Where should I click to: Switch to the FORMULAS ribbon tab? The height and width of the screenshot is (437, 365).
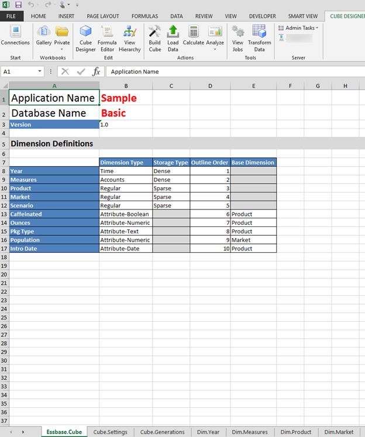[x=143, y=16]
